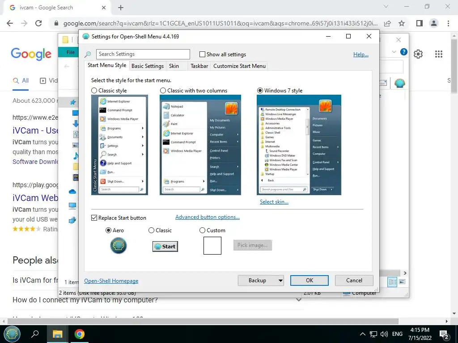Click the Google logo

coord(31,54)
